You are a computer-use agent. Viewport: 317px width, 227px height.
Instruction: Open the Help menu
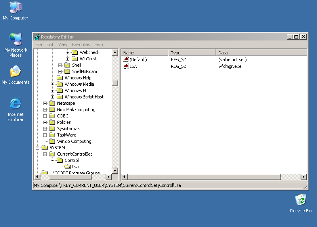[x=98, y=44]
